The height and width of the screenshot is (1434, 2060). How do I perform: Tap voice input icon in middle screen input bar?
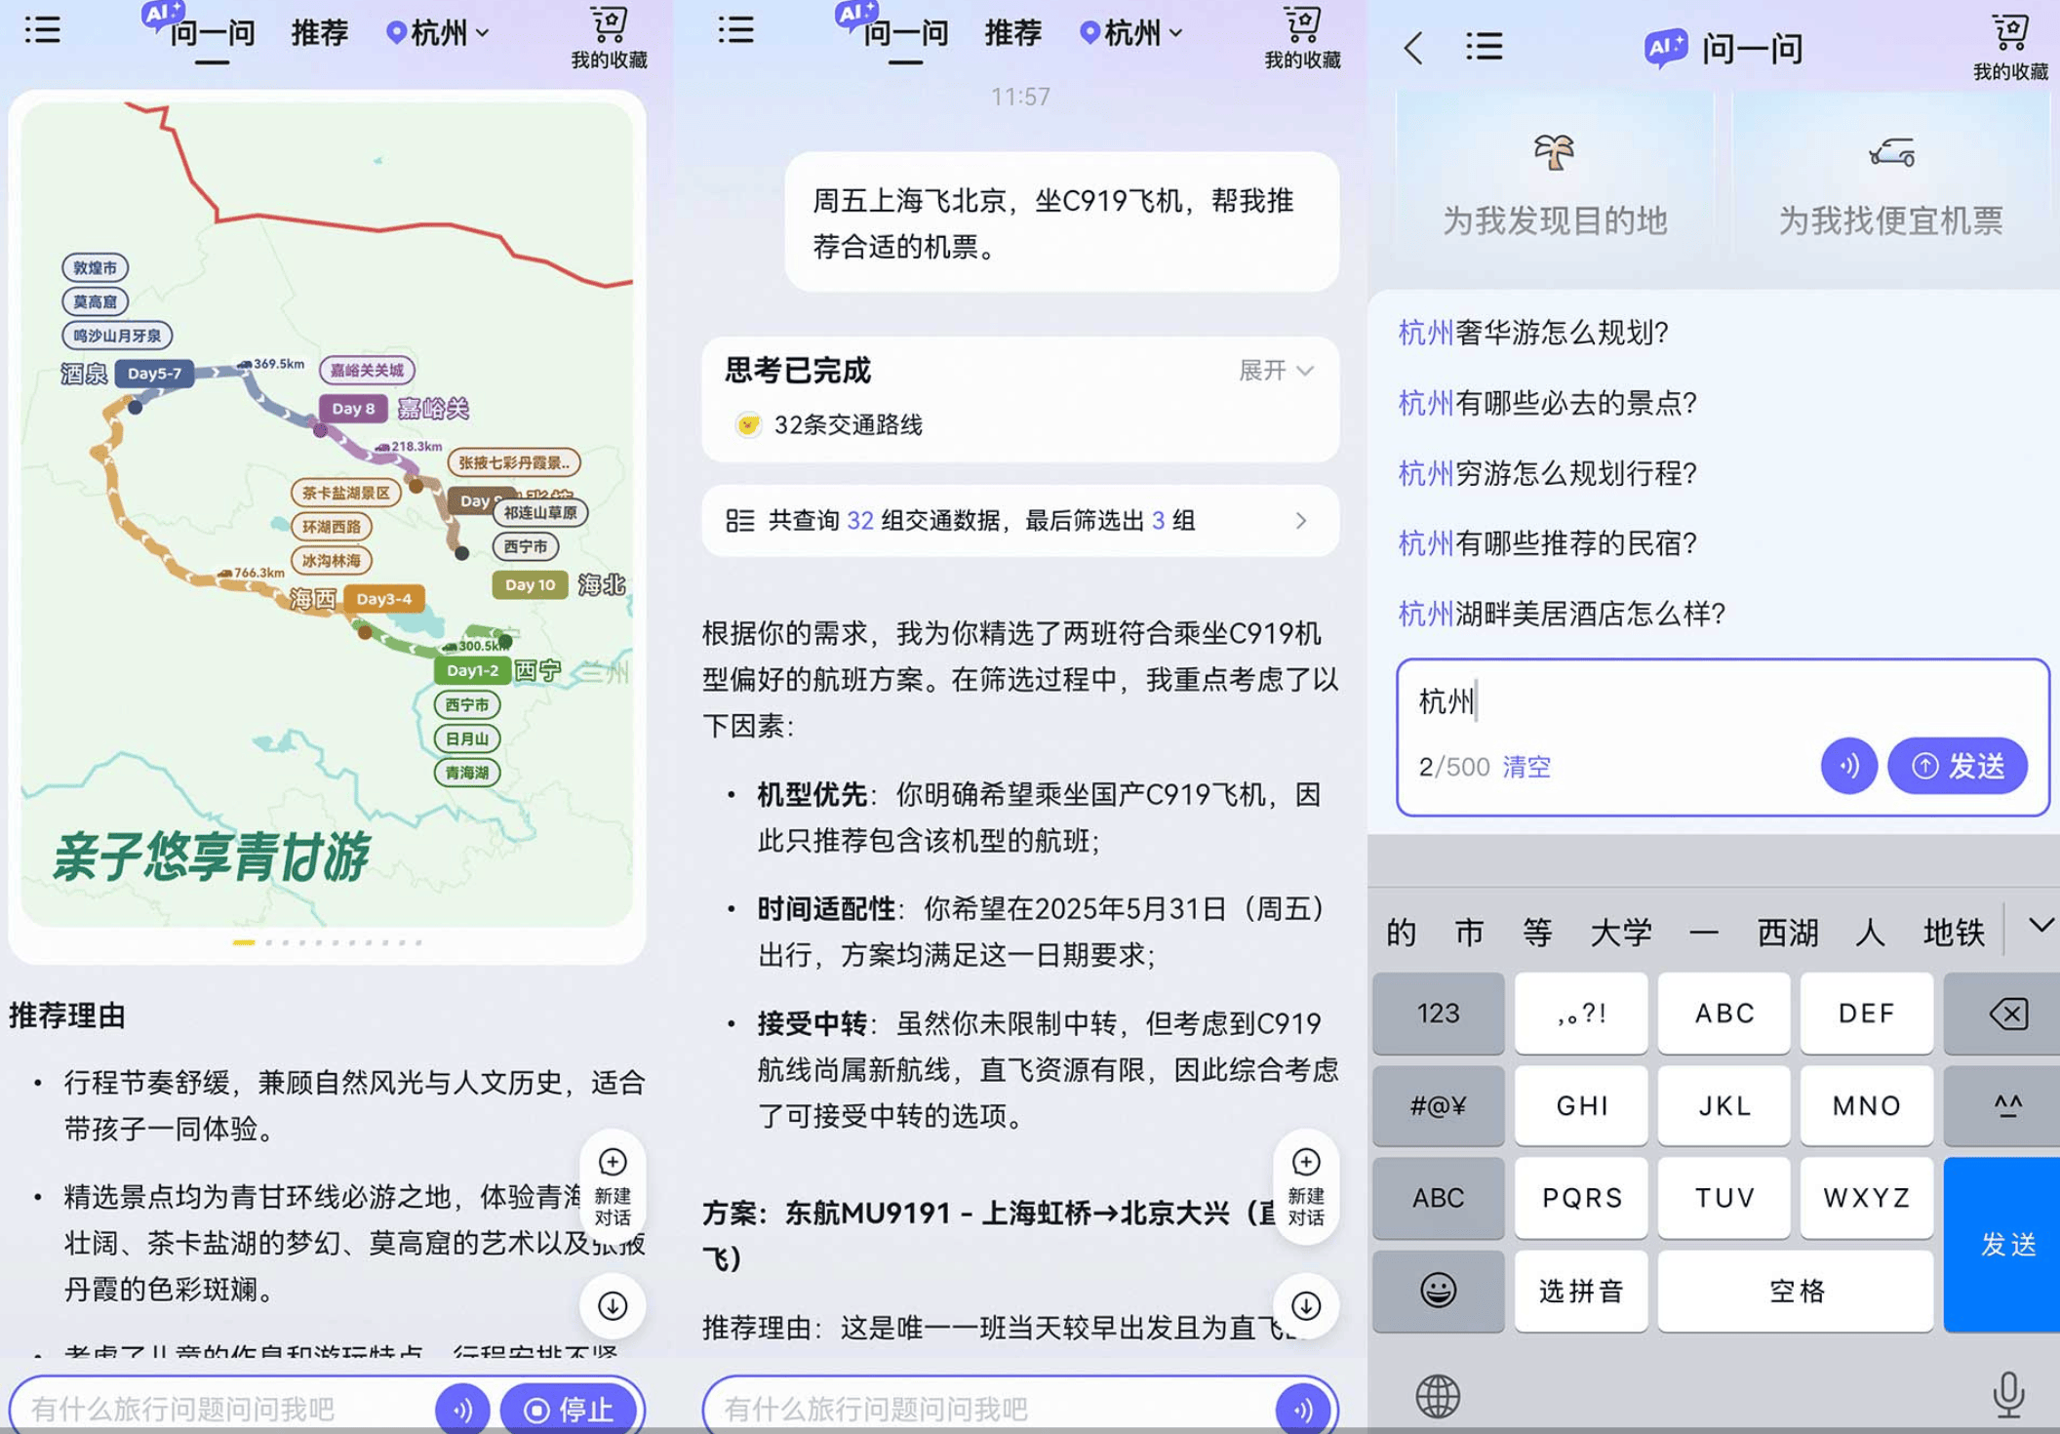[1303, 1409]
